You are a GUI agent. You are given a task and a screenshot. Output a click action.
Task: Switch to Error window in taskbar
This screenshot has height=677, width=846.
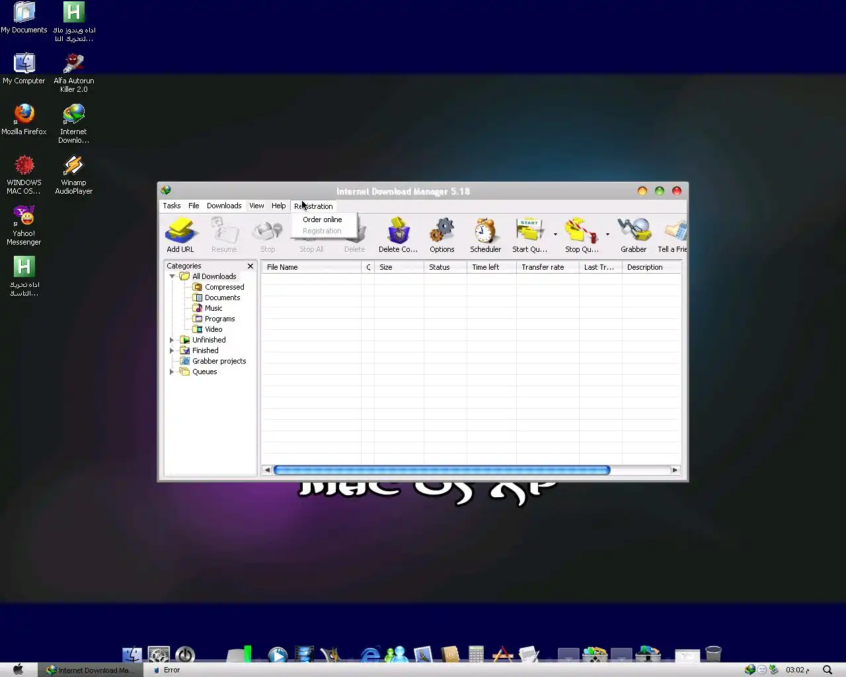167,670
